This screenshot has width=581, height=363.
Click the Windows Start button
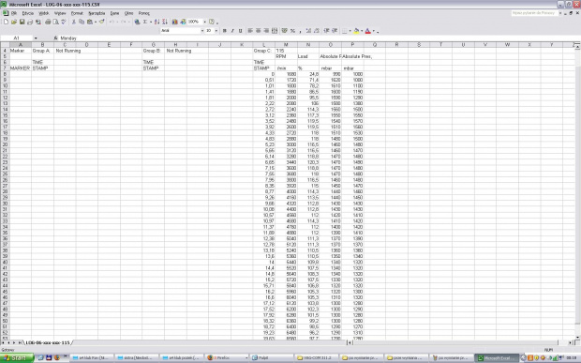(17, 357)
